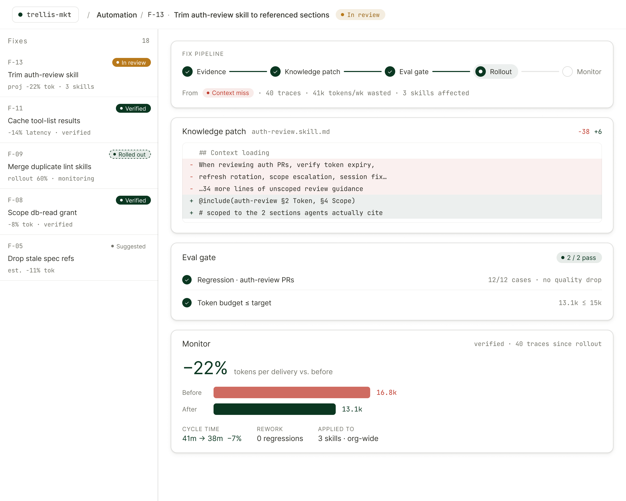Click 'Regression · auth-review PRs' row

point(392,280)
